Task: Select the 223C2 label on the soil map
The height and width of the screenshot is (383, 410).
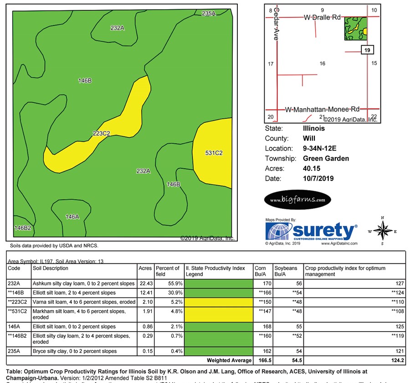Action: (101, 133)
